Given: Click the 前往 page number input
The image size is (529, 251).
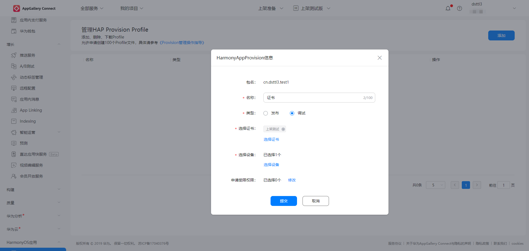Looking at the screenshot, I should (x=504, y=185).
